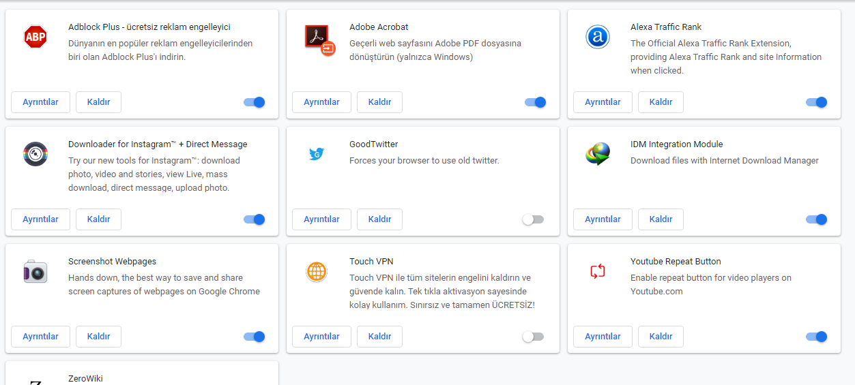Enable the Touch VPN toggle
Screen dimensions: 855x385
pyautogui.click(x=533, y=337)
